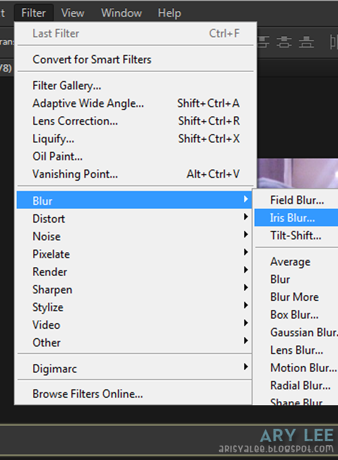Image resolution: width=338 pixels, height=460 pixels.
Task: Choose Field Blur from the submenu
Action: [296, 200]
